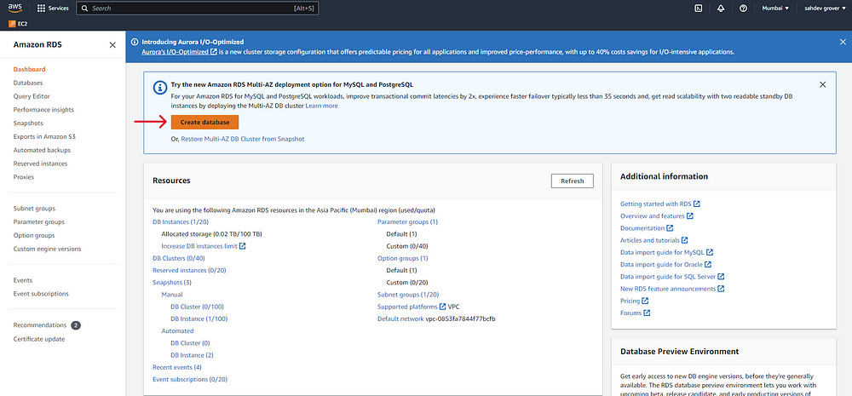The image size is (852, 396).
Task: Open the Learn more link
Action: point(321,106)
